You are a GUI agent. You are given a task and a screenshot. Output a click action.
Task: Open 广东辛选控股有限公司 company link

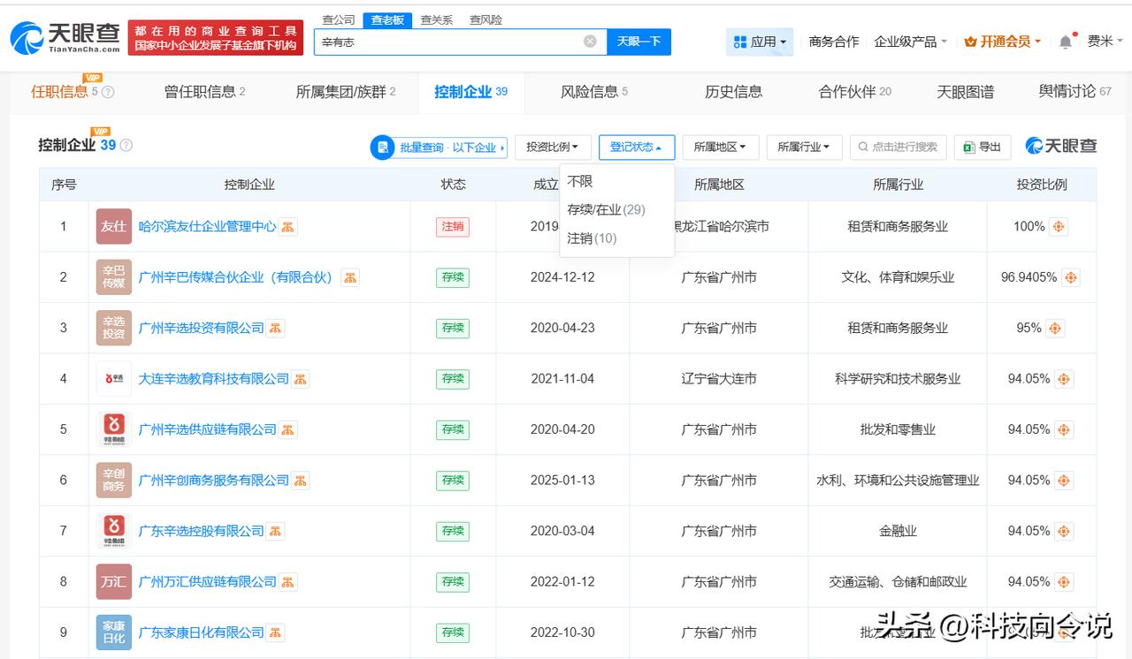pyautogui.click(x=201, y=531)
